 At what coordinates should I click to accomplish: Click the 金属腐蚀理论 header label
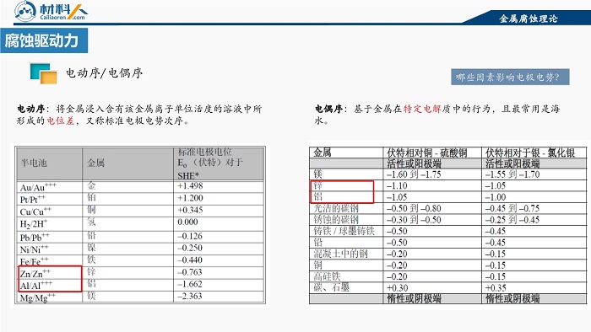click(x=528, y=19)
